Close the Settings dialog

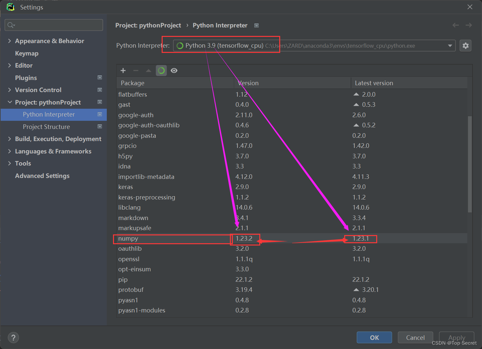click(470, 7)
